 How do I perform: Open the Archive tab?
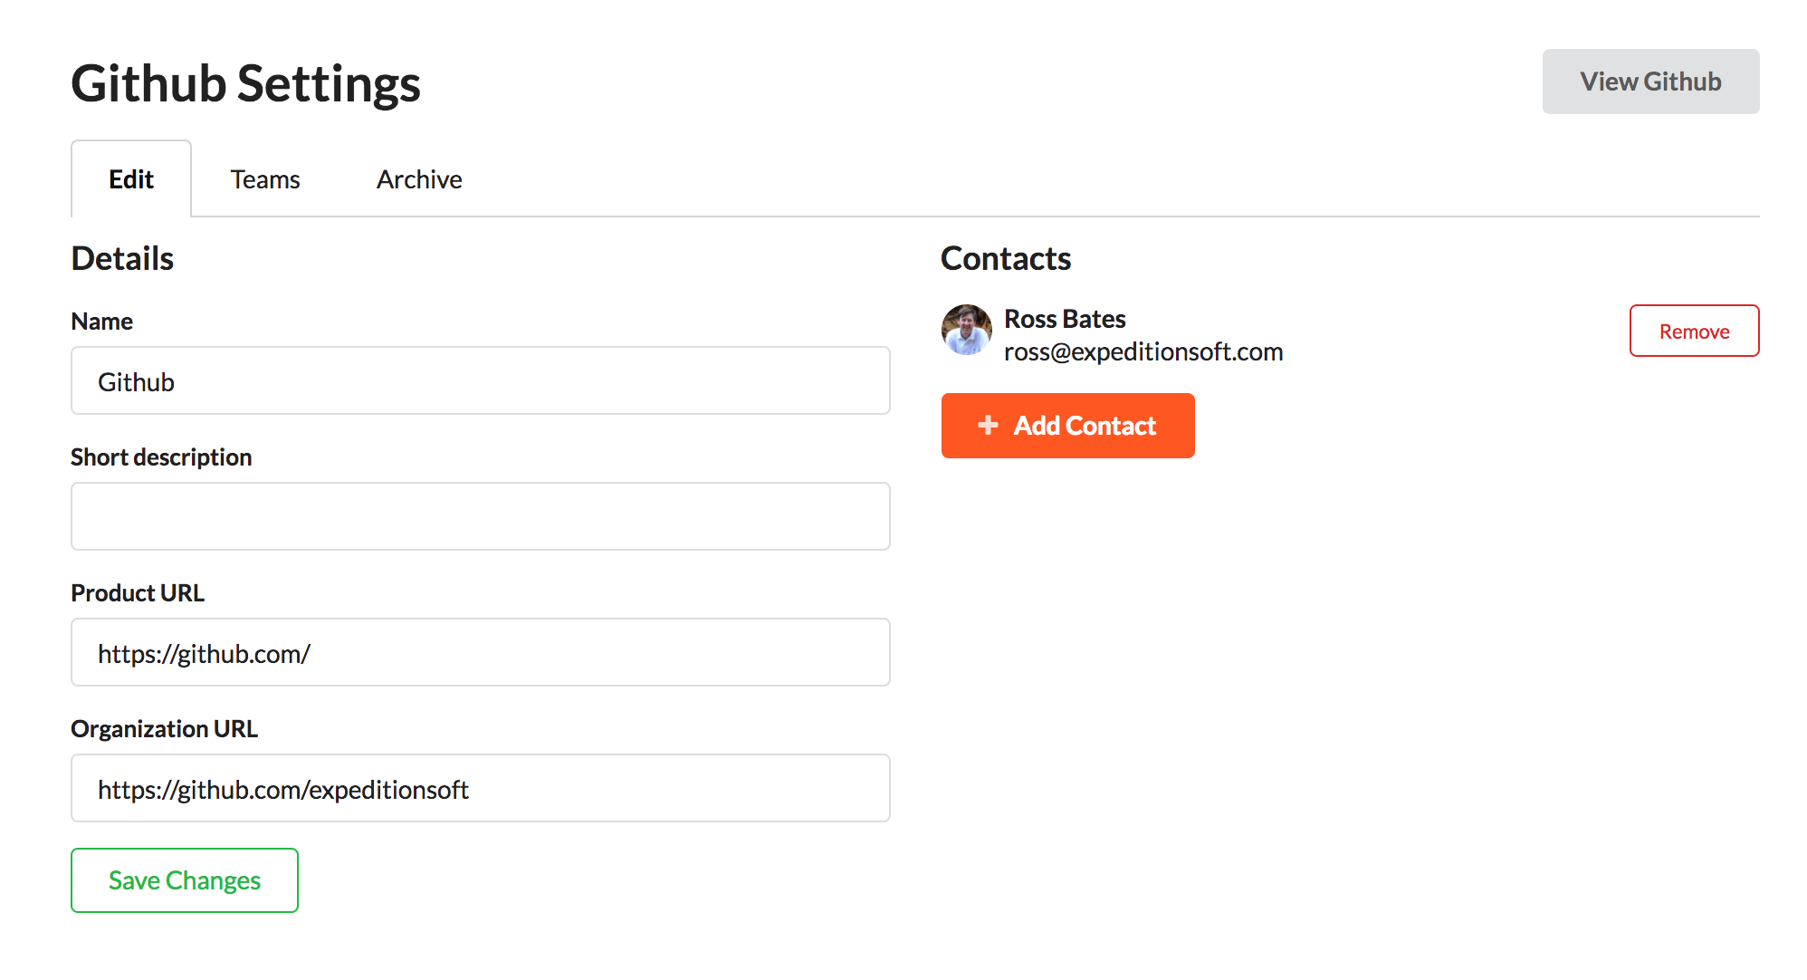pyautogui.click(x=419, y=179)
